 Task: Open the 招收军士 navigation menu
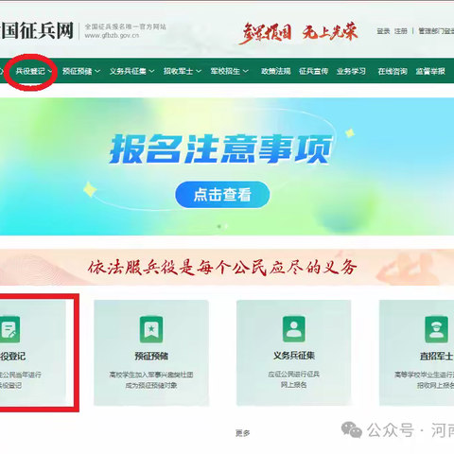tap(178, 71)
